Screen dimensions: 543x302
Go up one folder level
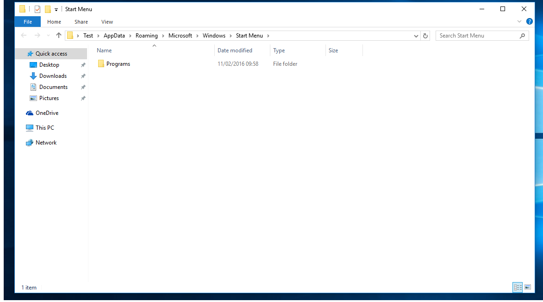click(58, 35)
